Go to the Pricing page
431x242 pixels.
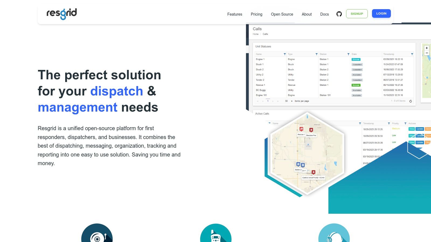tap(256, 14)
